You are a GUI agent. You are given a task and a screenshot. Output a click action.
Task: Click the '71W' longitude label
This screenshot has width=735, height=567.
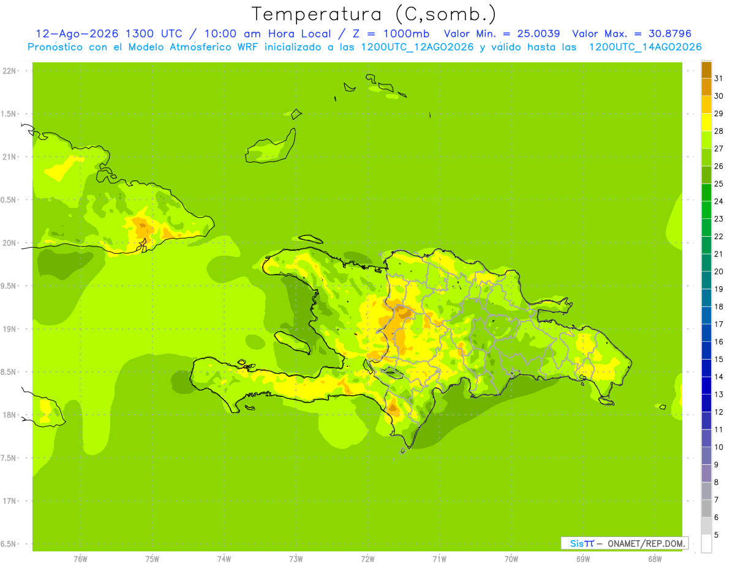click(x=439, y=559)
